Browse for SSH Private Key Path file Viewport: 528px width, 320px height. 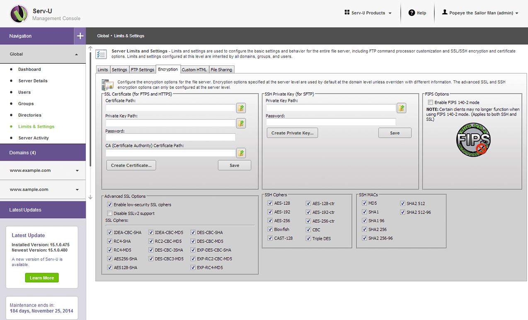(401, 108)
